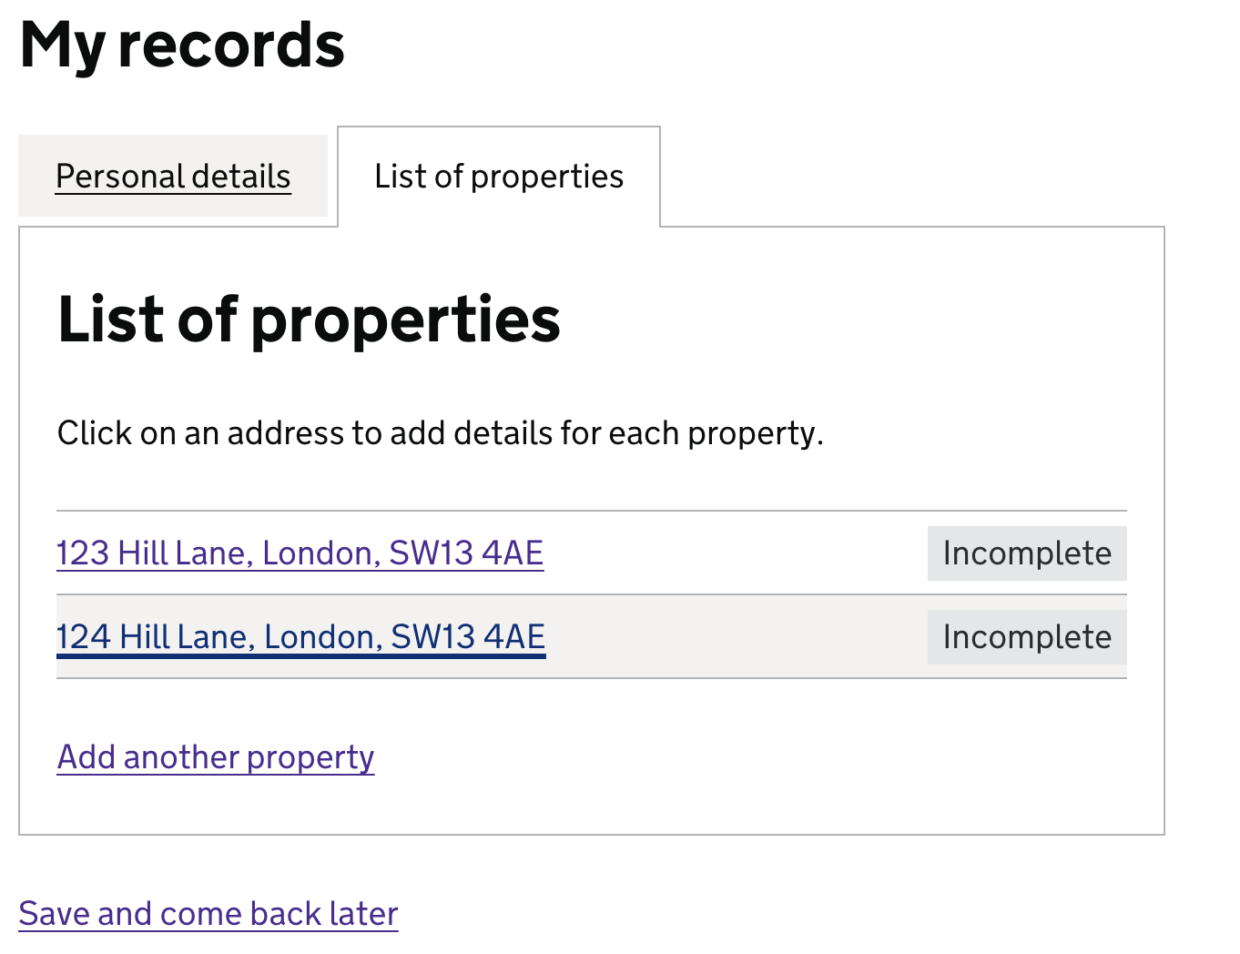
Task: Click the instruction text about adding property details
Action: (x=441, y=432)
